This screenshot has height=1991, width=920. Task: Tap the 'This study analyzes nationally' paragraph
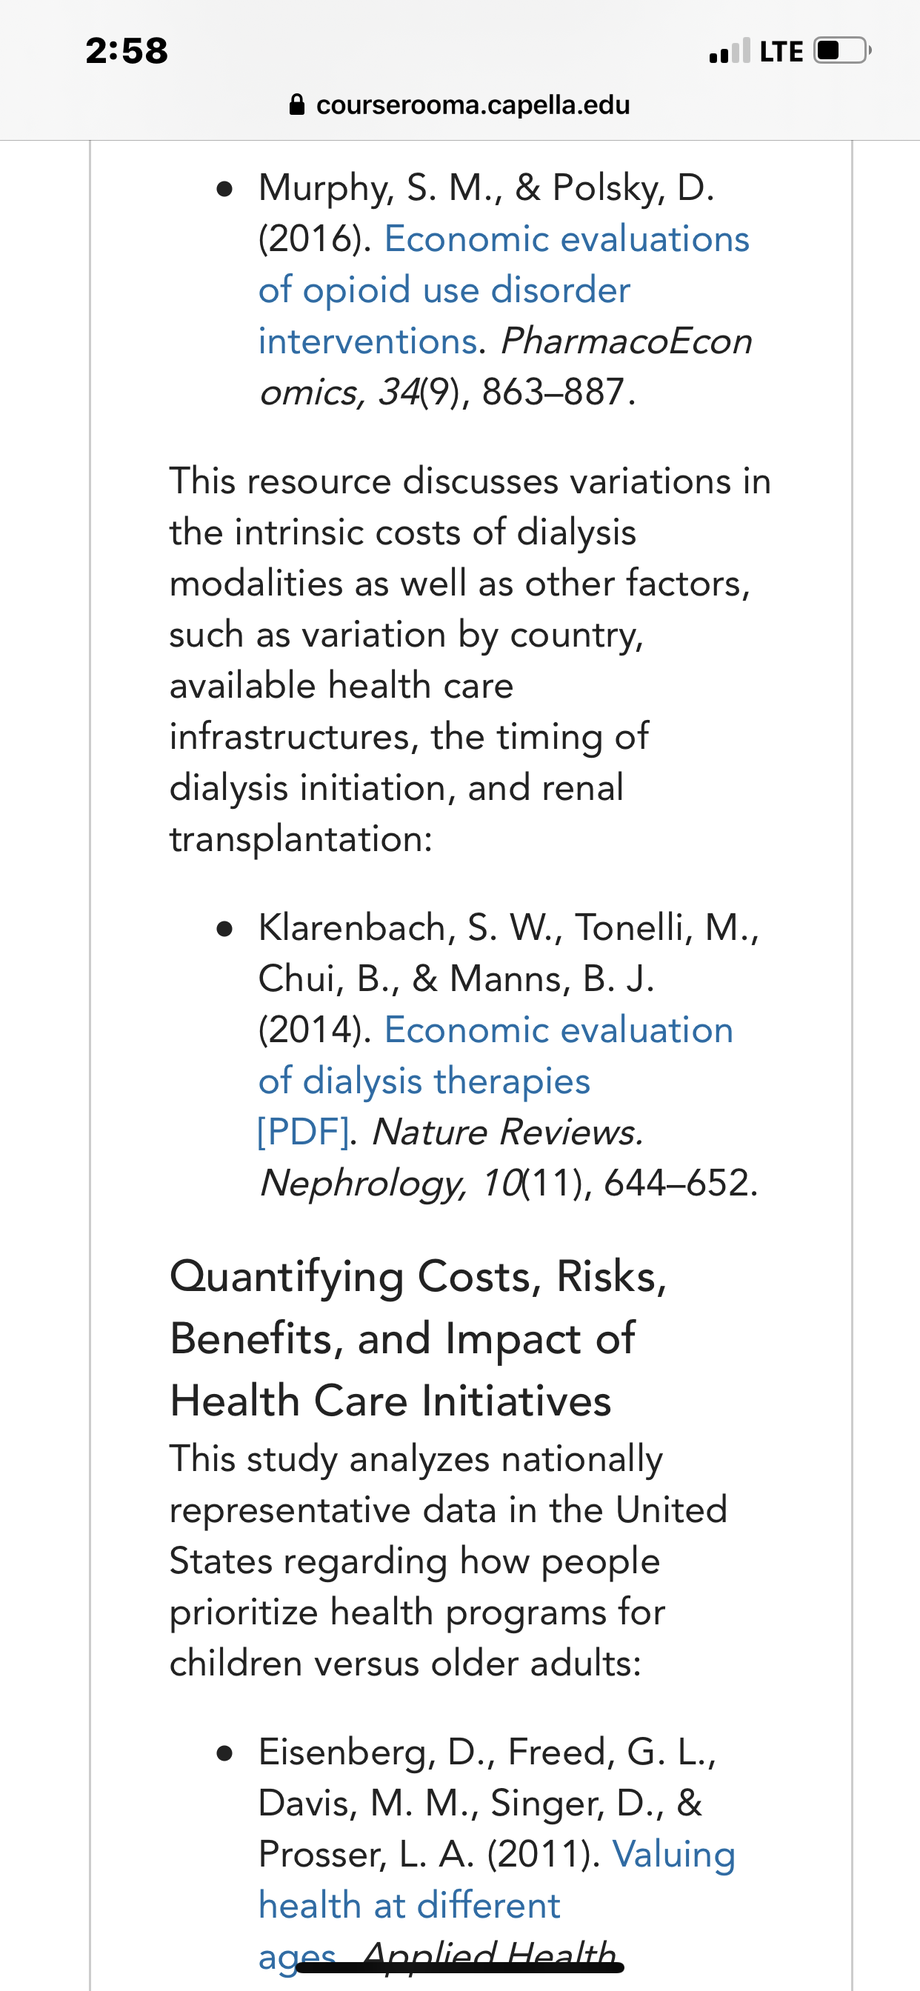point(448,1561)
